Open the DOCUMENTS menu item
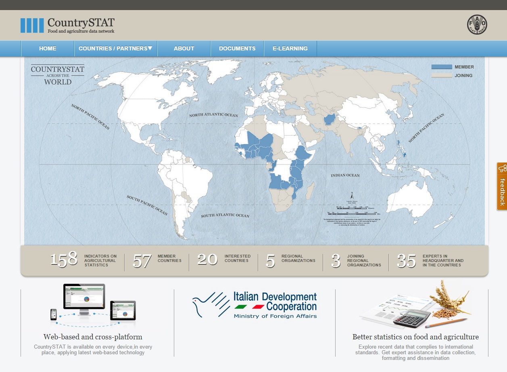The image size is (507, 372). (237, 48)
